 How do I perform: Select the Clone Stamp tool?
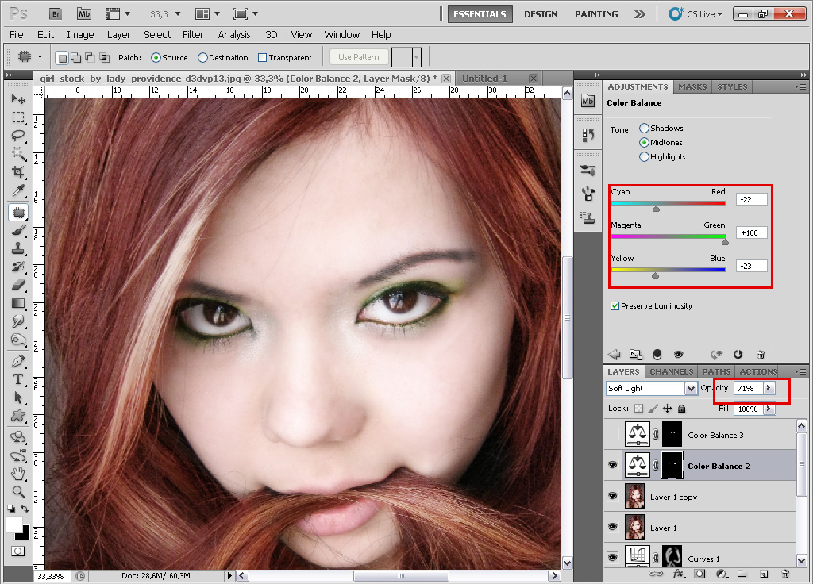click(18, 248)
